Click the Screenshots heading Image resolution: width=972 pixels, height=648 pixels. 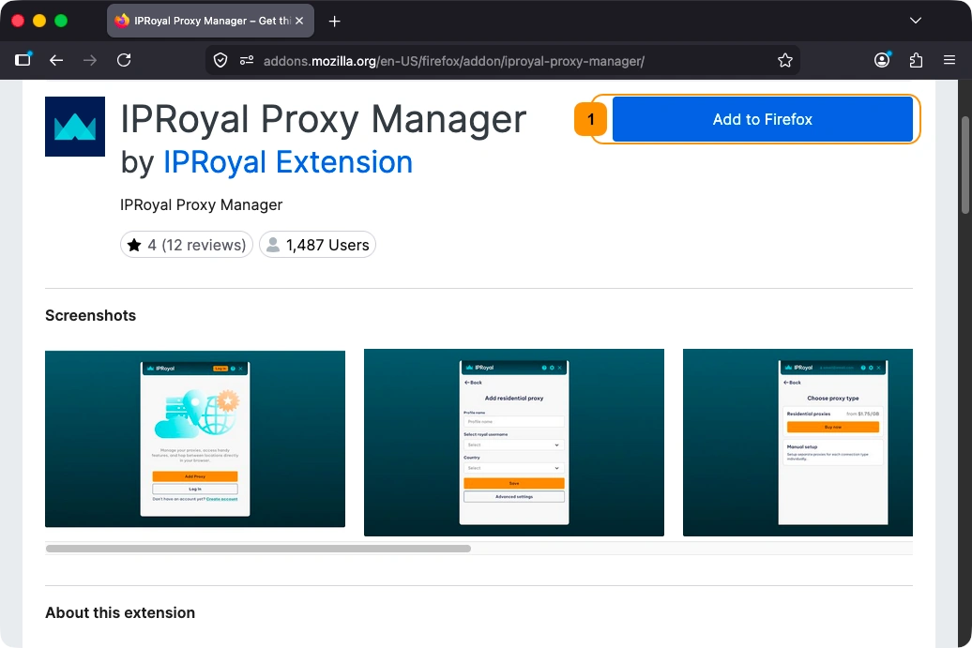(x=90, y=315)
